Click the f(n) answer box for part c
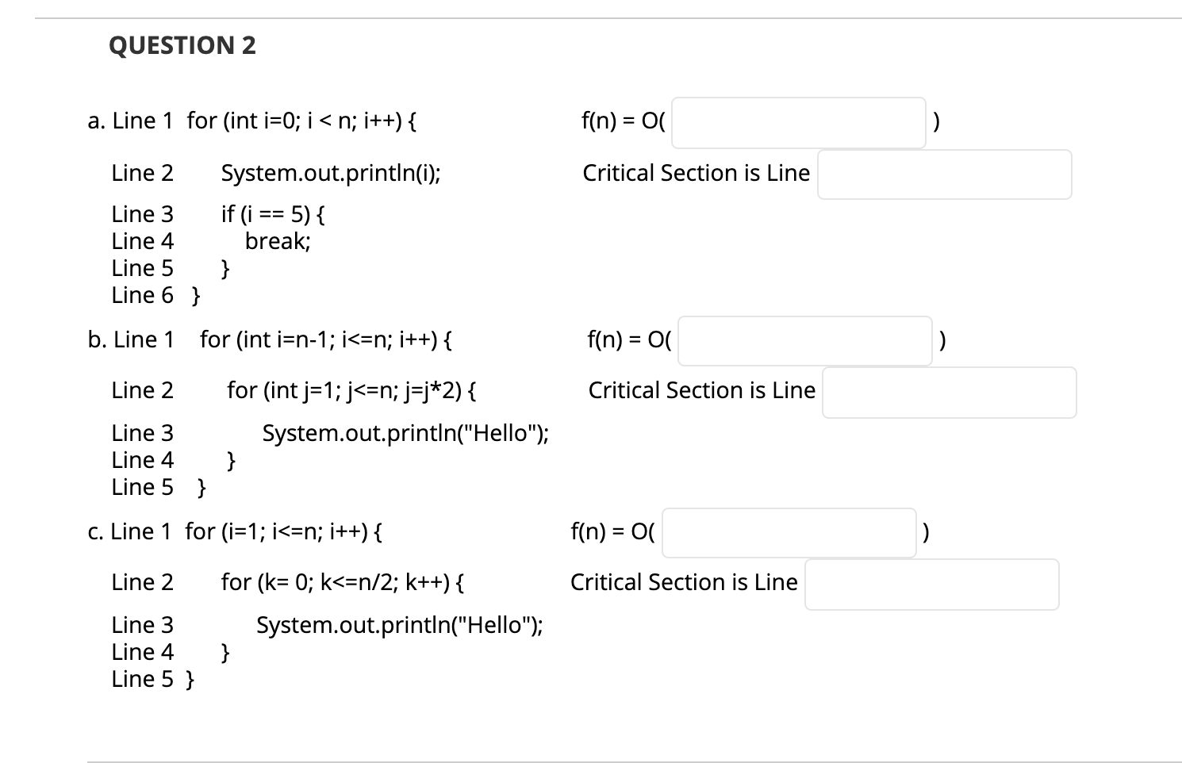This screenshot has width=1182, height=763. [788, 533]
